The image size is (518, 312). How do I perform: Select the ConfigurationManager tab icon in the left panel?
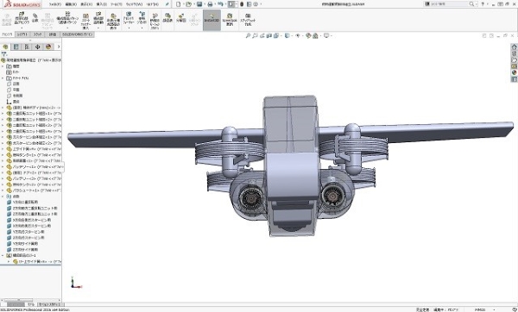point(27,47)
